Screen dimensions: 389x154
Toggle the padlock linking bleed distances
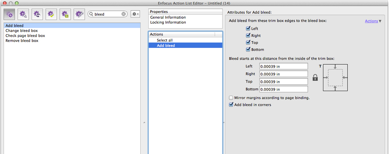coord(315,77)
